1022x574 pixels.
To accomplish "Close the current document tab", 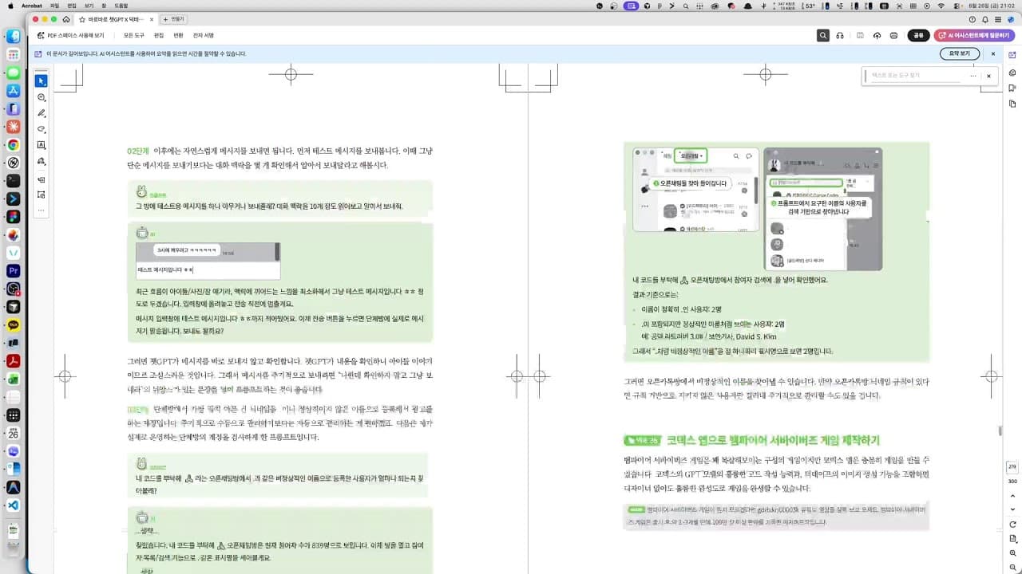I will [152, 19].
